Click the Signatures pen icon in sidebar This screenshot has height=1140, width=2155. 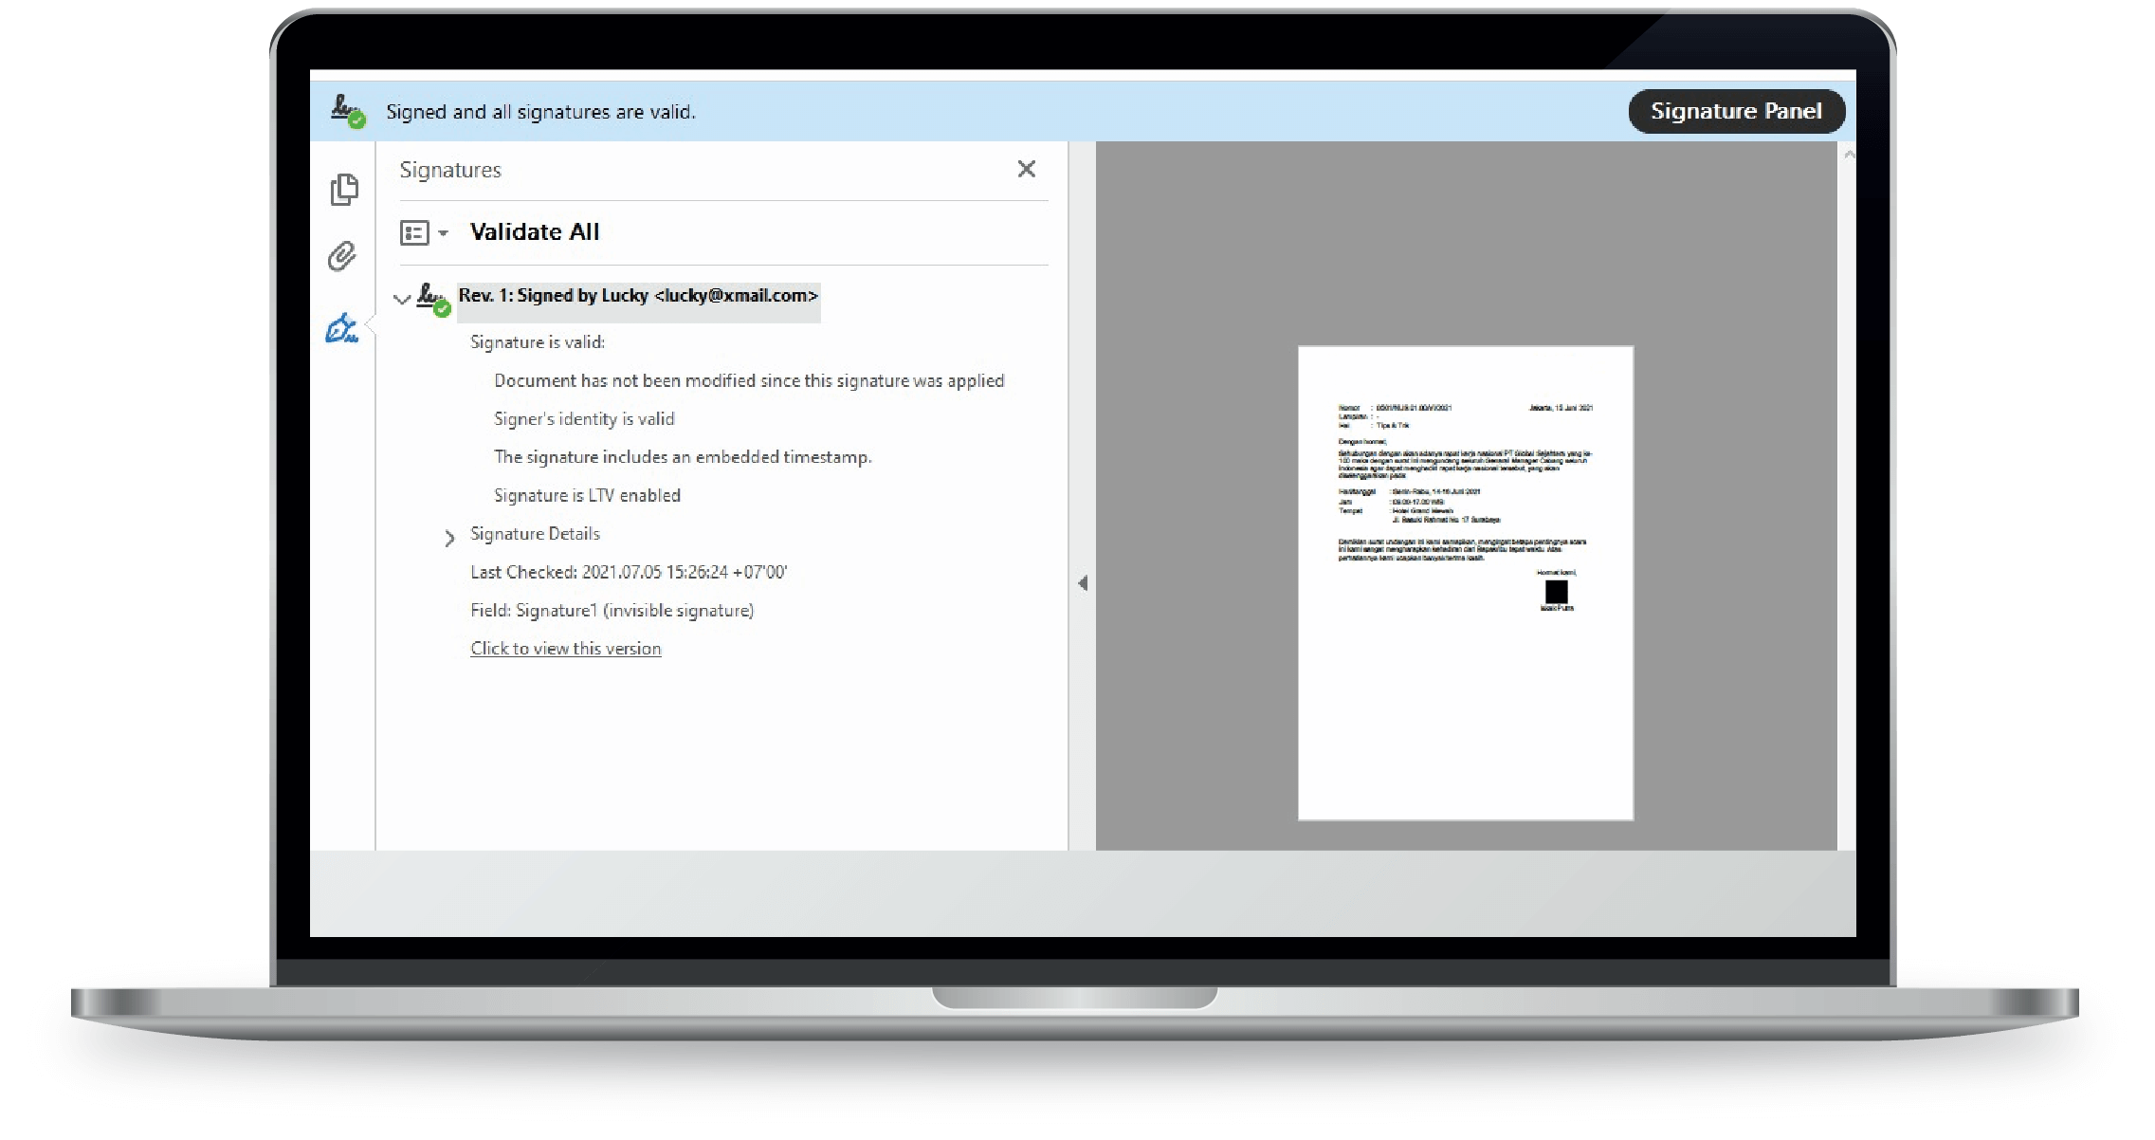tap(341, 329)
